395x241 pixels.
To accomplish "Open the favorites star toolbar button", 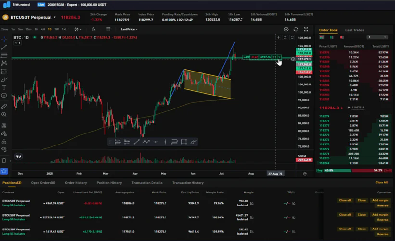I will tap(4, 171).
